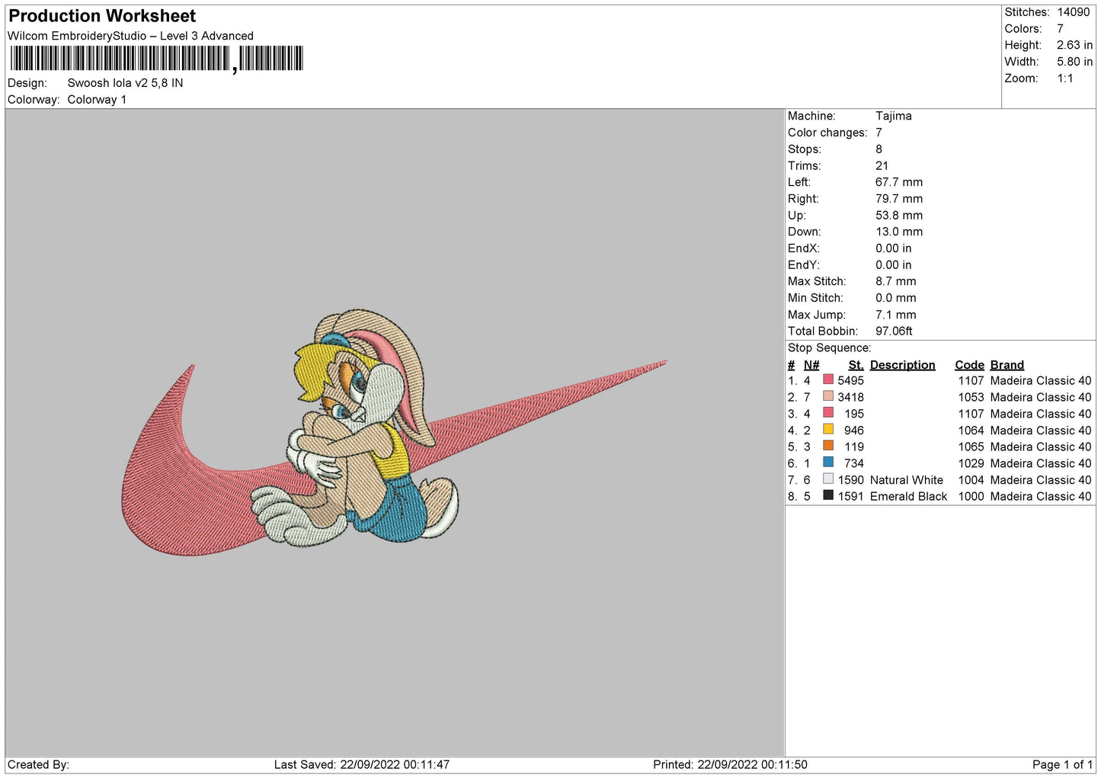Click the embroidered Lola bunny design preview

[394, 433]
